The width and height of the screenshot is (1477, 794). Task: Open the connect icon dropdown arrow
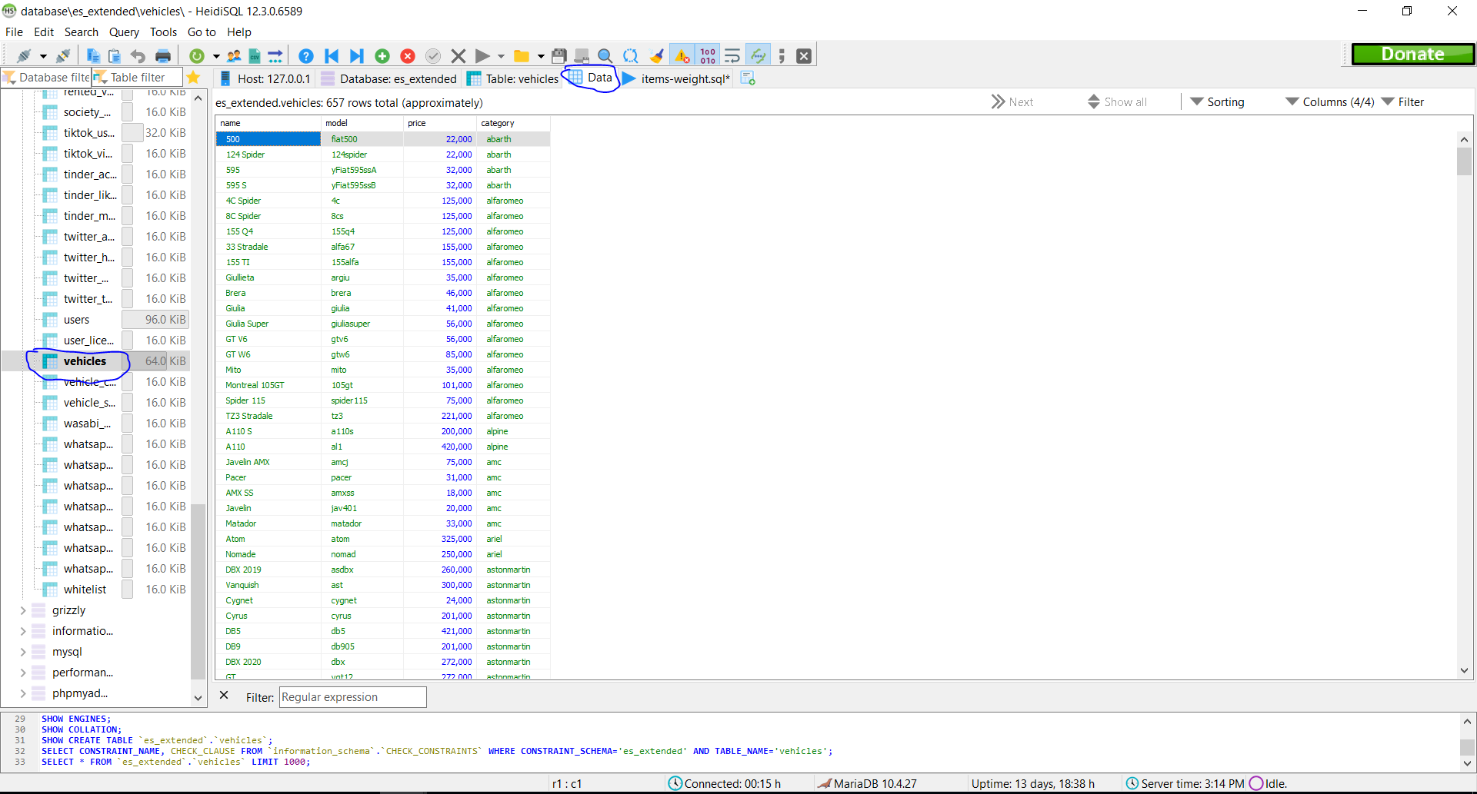coord(43,56)
